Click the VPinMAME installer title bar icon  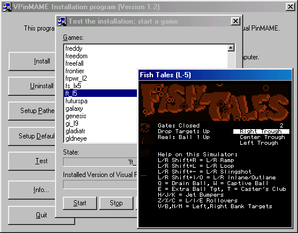(x=7, y=7)
